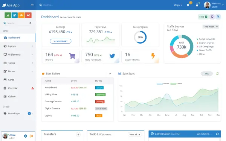Click the orange users shortcut button
This screenshot has width=226, height=141.
21,15
